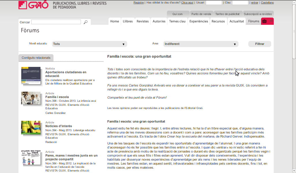Expand the Àrea Indiferent dropdown
This screenshot has width=296, height=173.
[x=201, y=44]
